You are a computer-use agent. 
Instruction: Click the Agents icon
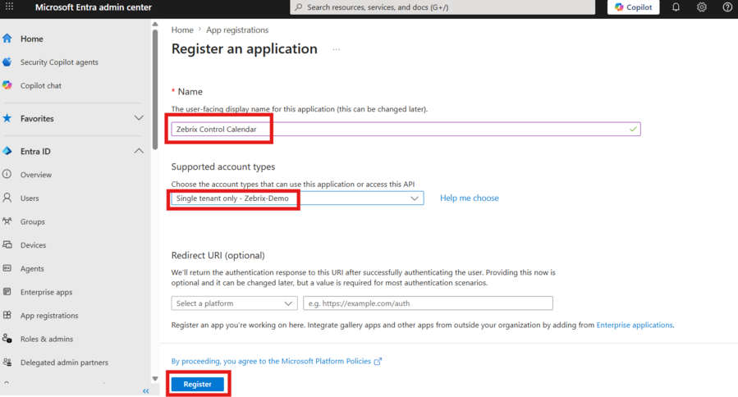point(7,268)
